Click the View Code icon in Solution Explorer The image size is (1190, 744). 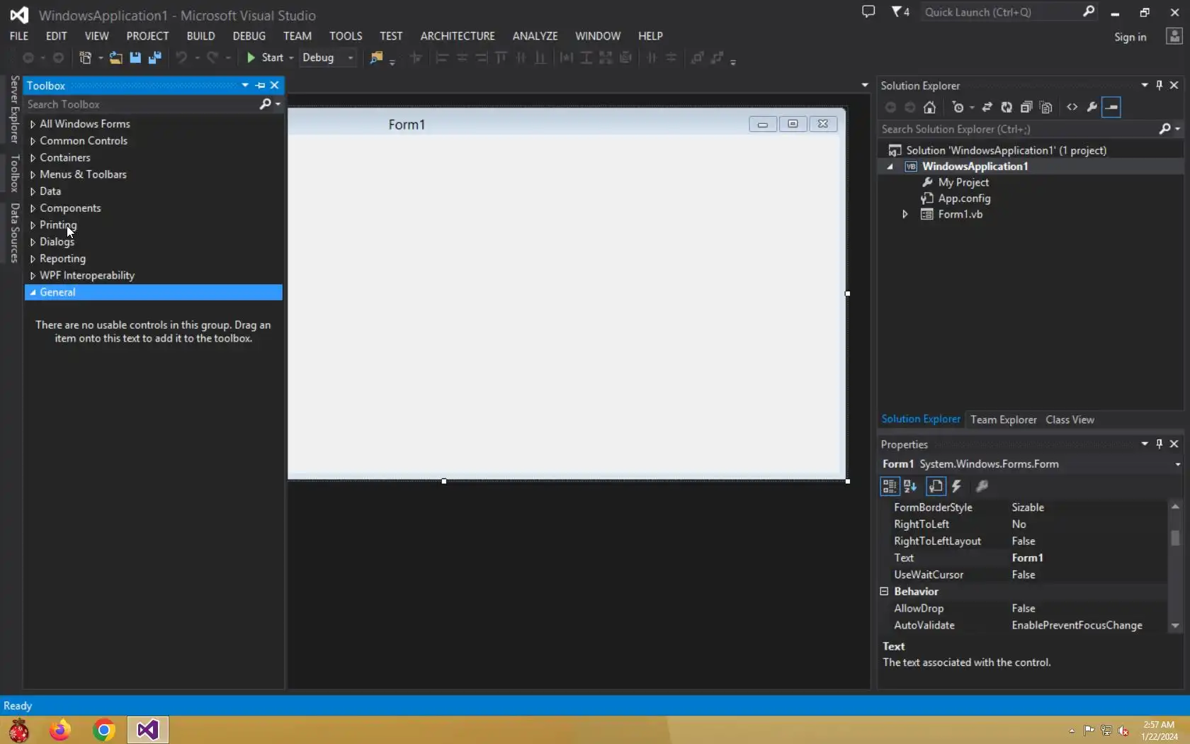[x=1072, y=108]
